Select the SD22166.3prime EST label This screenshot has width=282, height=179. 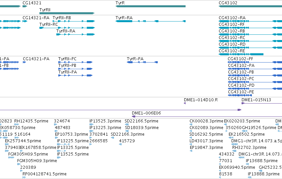point(128,134)
